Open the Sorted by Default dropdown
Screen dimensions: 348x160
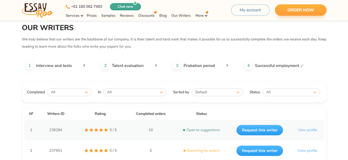click(217, 92)
